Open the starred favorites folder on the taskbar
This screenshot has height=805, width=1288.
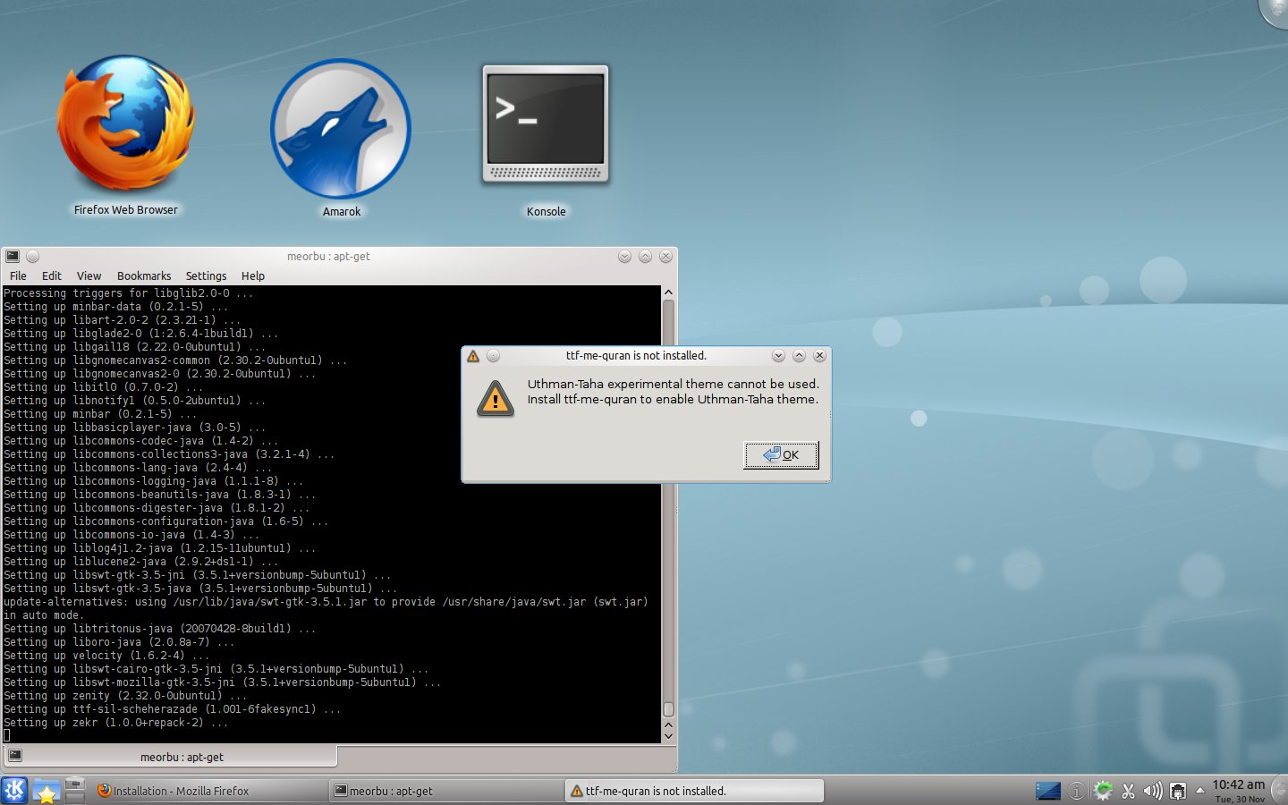coord(47,790)
